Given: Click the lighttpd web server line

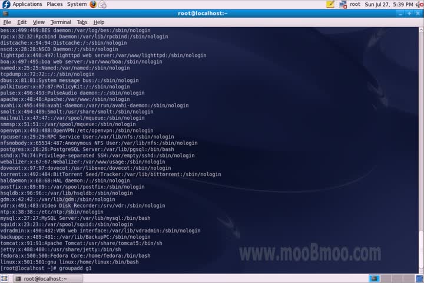Looking at the screenshot, I should tap(103, 55).
